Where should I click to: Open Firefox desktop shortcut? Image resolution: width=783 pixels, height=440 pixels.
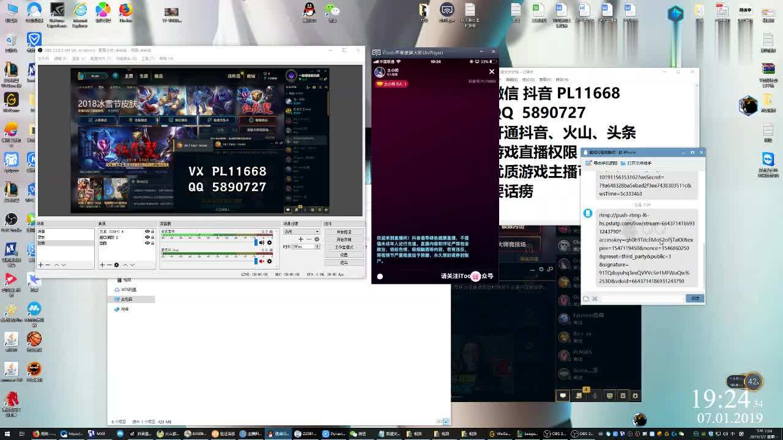pos(125,12)
